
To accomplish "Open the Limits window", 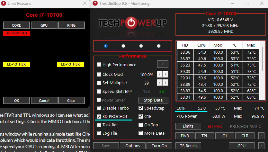I will point(188,126).
